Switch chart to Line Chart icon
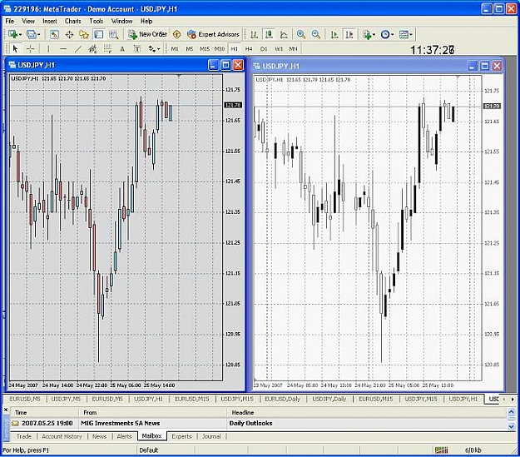This screenshot has height=457, width=520. [x=284, y=34]
